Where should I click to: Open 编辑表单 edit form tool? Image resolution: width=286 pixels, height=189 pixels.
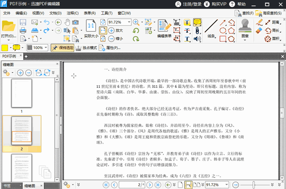(164, 29)
